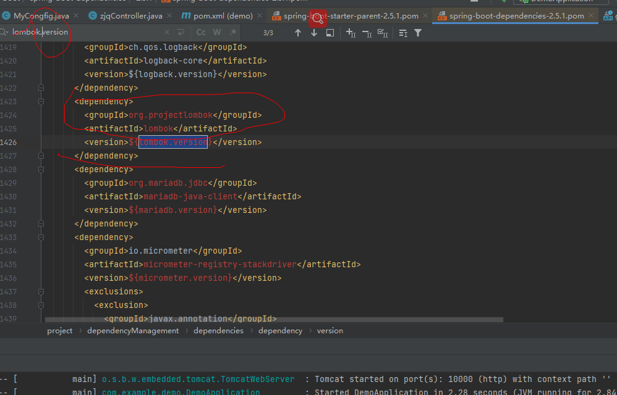Collapse exclusion fold at line 1438
This screenshot has height=395, width=617.
pos(41,305)
